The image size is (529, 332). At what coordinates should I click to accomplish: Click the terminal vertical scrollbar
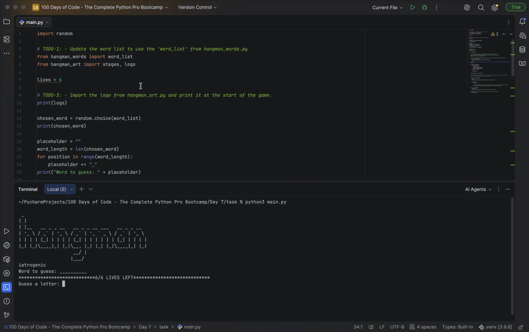tap(512, 256)
